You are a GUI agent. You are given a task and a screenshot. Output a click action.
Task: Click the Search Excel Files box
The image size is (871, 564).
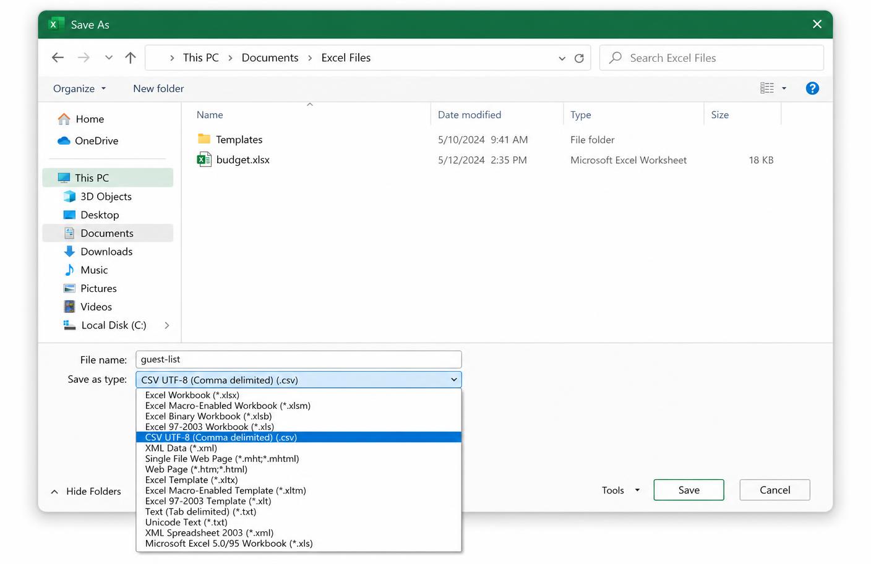tap(711, 58)
